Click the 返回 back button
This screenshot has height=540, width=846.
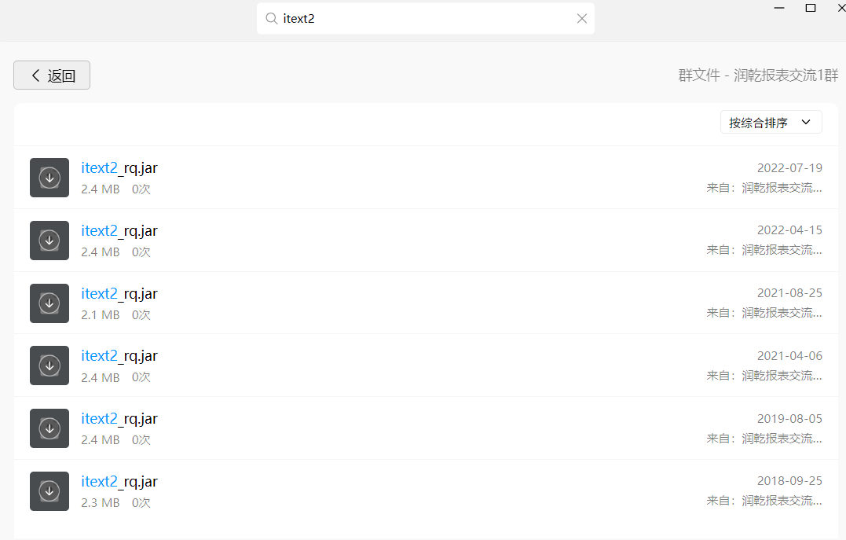click(52, 75)
